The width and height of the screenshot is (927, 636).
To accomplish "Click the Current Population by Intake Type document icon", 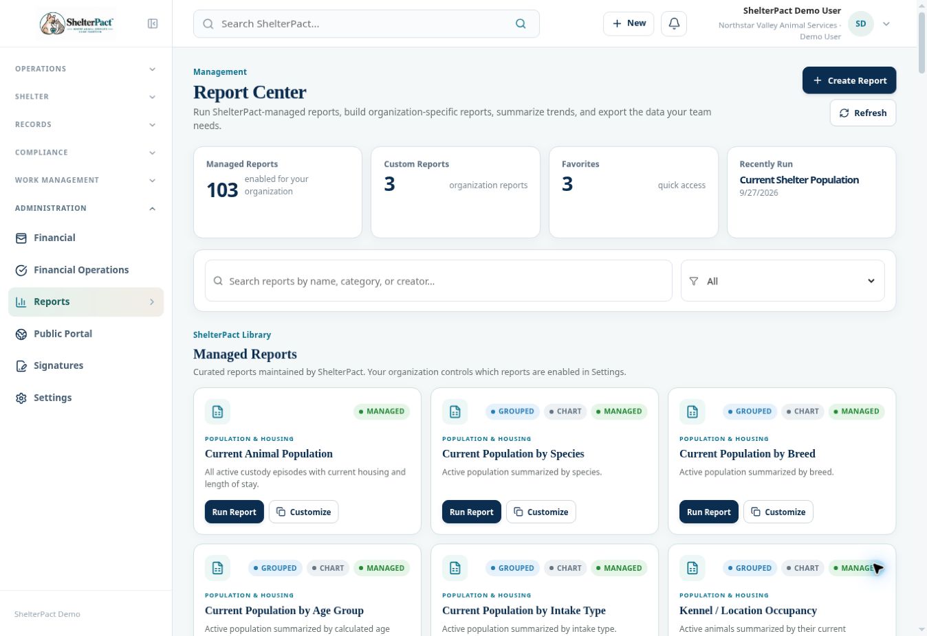I will coord(455,569).
